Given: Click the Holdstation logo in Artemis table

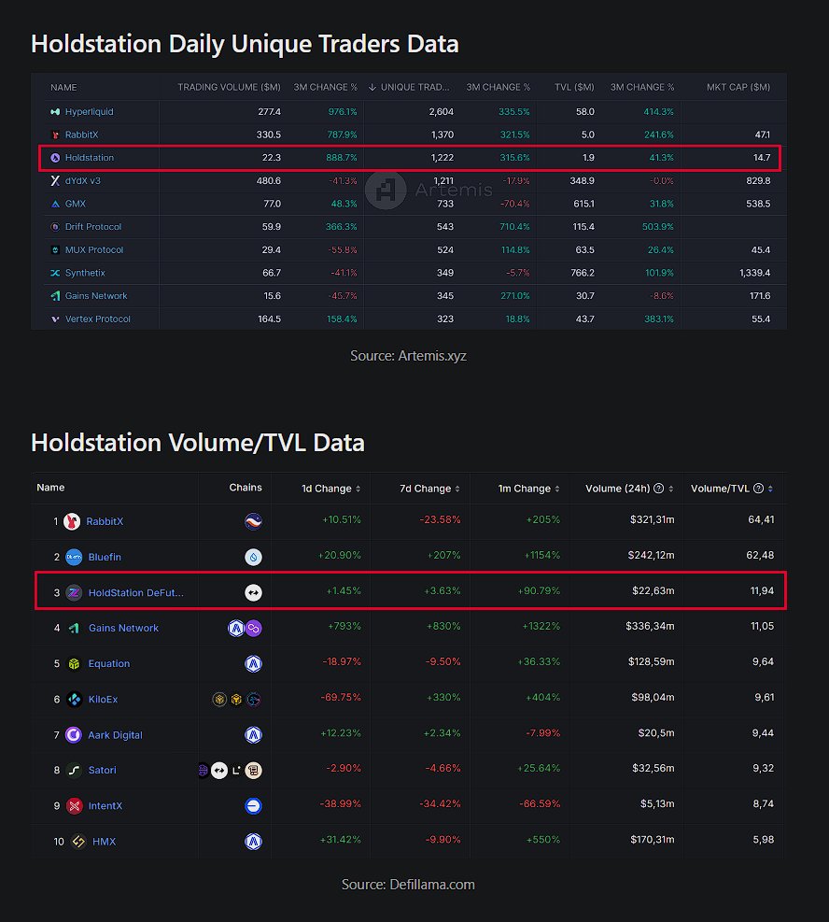Looking at the screenshot, I should pos(55,158).
